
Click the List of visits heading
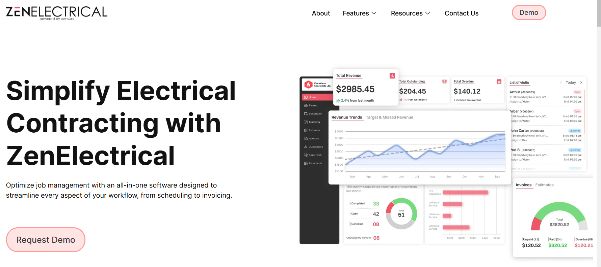519,82
